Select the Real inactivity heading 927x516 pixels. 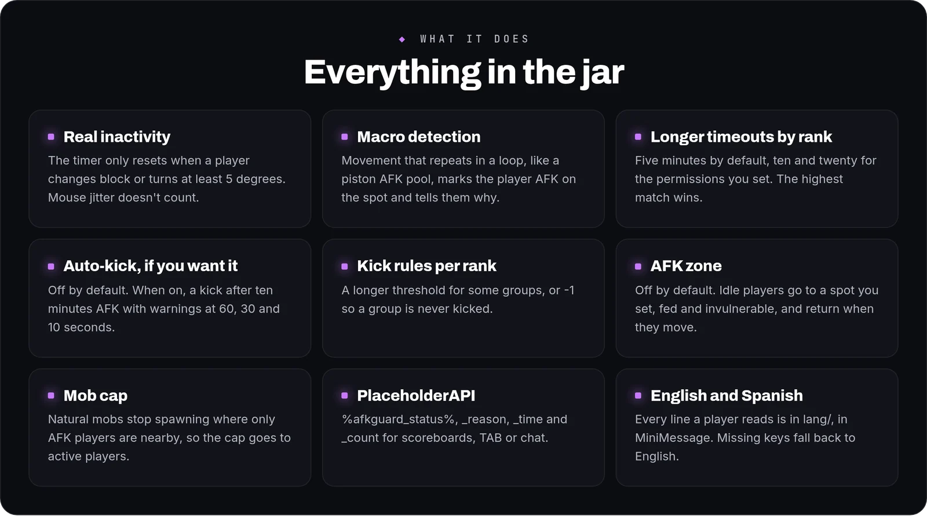point(117,137)
